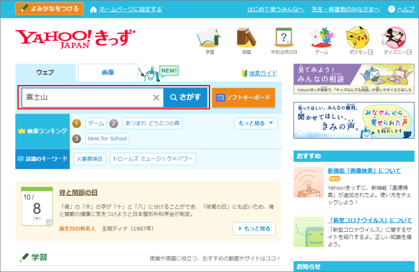Expand もっと見る in today's date box

pyautogui.click(x=254, y=229)
